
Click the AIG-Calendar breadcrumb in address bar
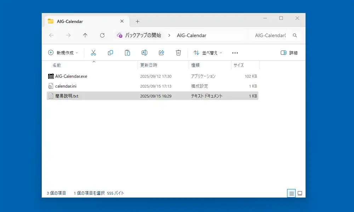(192, 35)
